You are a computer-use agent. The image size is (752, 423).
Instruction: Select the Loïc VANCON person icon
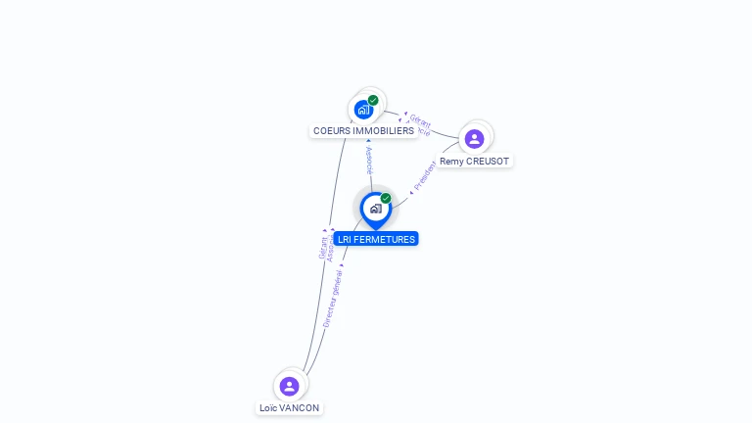point(289,386)
